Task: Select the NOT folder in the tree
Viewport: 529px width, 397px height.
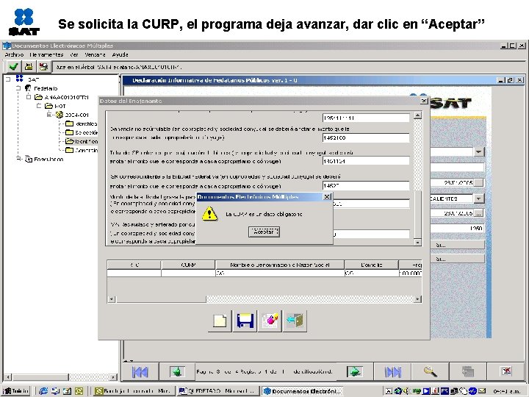Action: (49, 106)
